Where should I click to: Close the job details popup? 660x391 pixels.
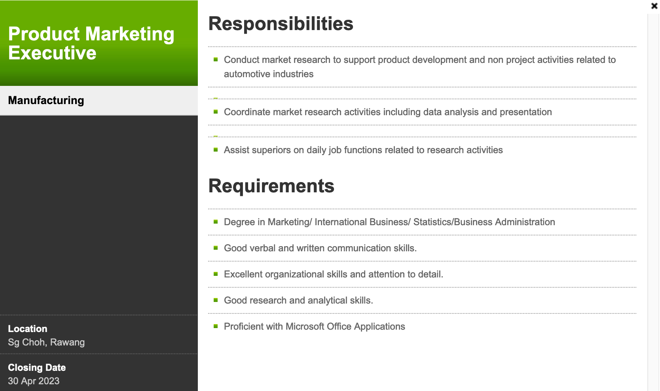point(654,6)
